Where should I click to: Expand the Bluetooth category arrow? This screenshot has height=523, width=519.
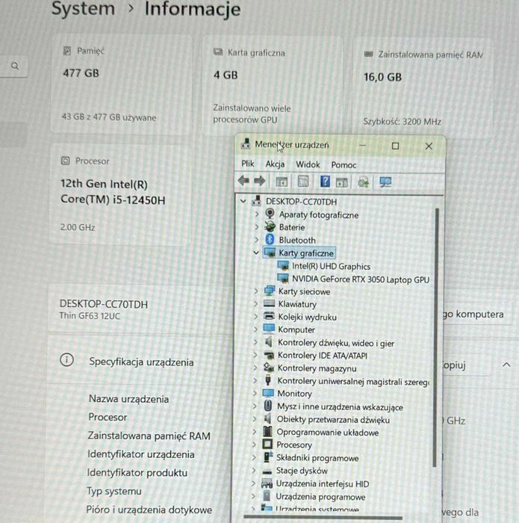(256, 240)
